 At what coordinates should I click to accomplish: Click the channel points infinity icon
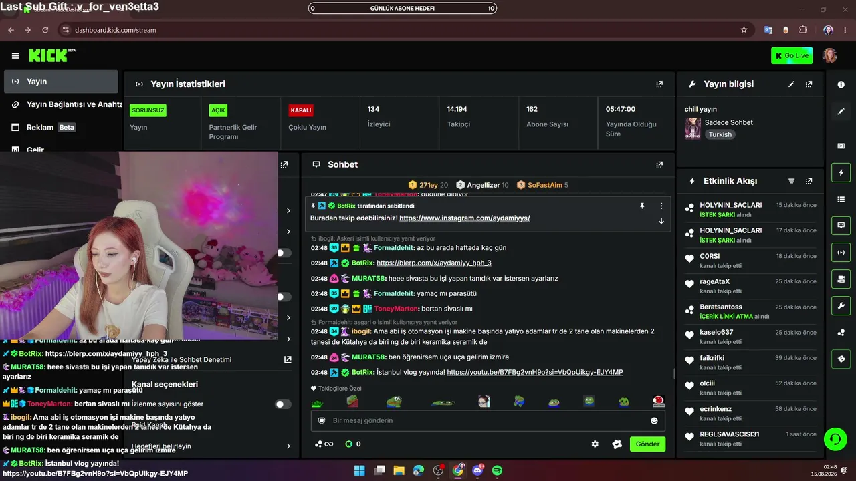coord(324,444)
